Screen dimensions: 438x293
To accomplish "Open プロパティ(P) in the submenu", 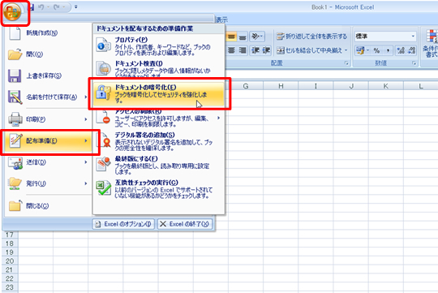I will (x=159, y=45).
